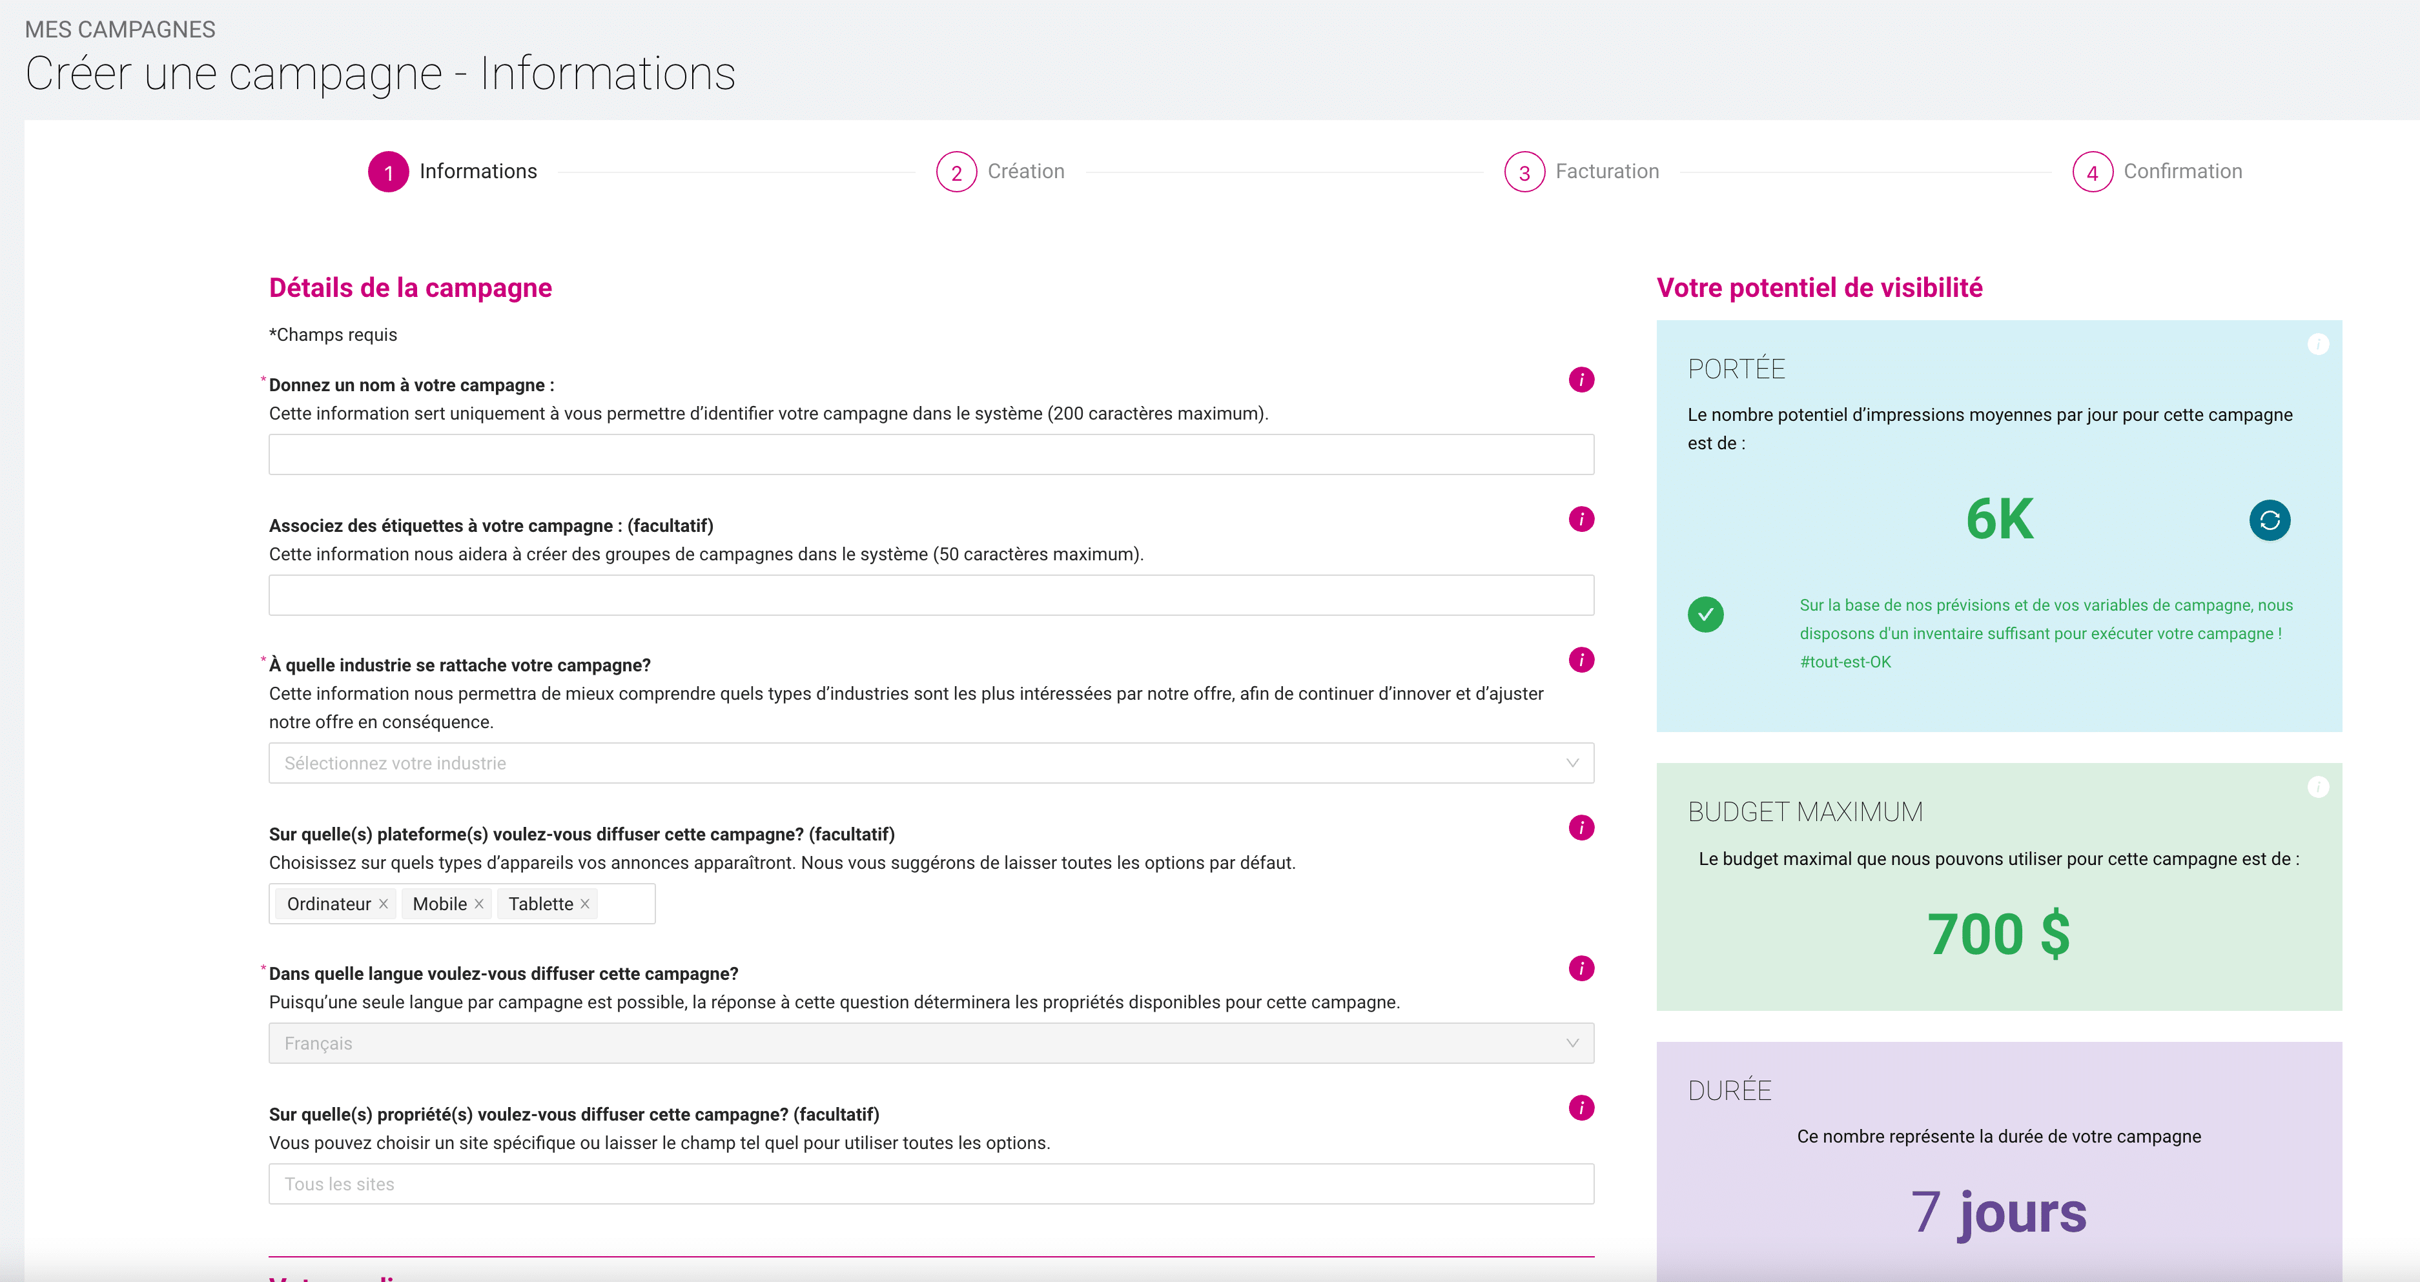Open the Tous les sites property selector
Screen dimensions: 2420x1282
tap(930, 1185)
